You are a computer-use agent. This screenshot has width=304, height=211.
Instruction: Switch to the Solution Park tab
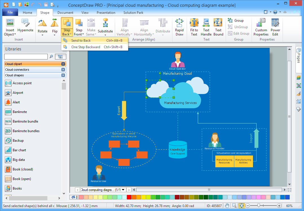133,13
